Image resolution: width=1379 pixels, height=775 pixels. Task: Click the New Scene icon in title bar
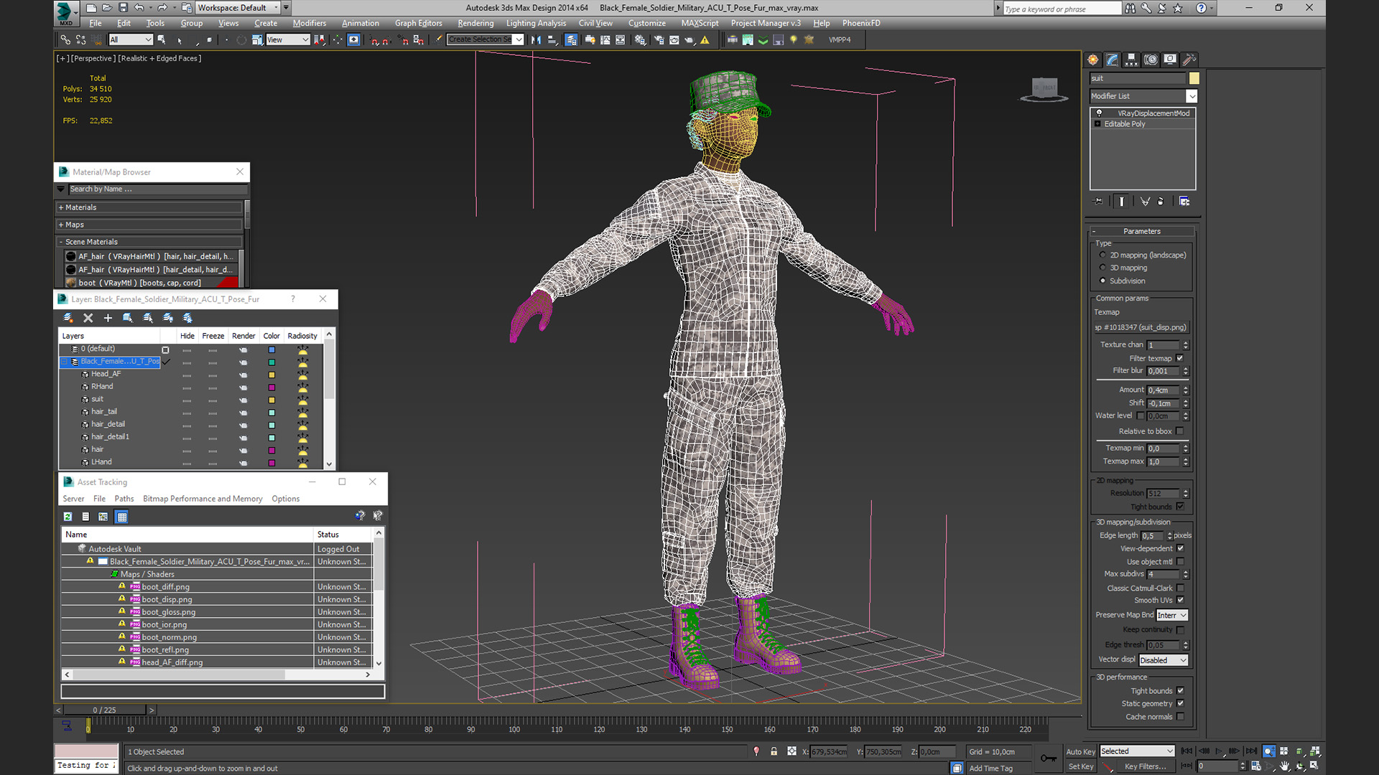click(x=91, y=8)
